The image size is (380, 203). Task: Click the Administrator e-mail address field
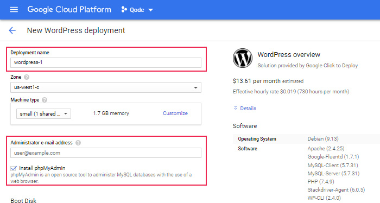[106, 153]
